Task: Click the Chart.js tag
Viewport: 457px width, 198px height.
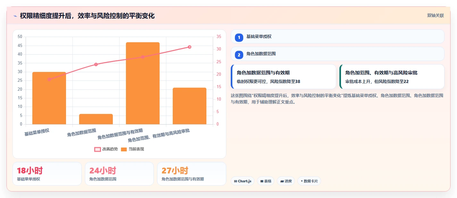Action: [x=243, y=181]
